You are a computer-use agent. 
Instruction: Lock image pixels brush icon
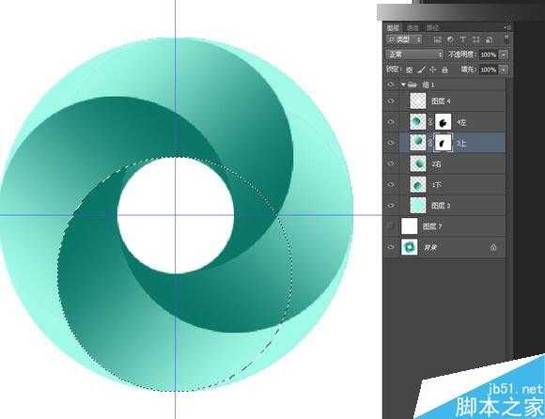point(421,70)
